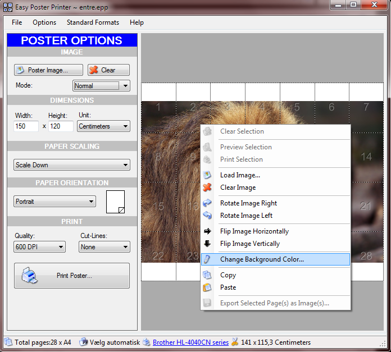Open the Unit dropdown showing Centimeters

(x=103, y=126)
